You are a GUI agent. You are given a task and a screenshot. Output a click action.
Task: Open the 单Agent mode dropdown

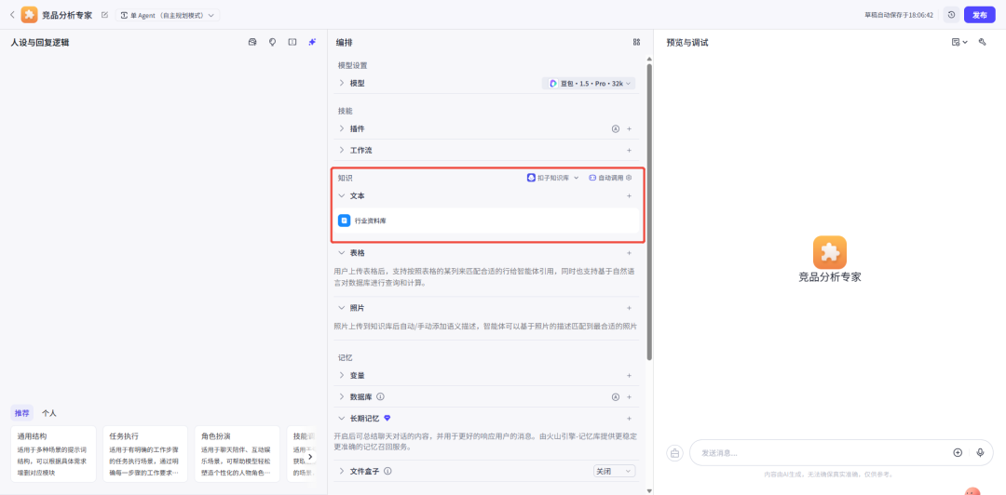pyautogui.click(x=168, y=15)
